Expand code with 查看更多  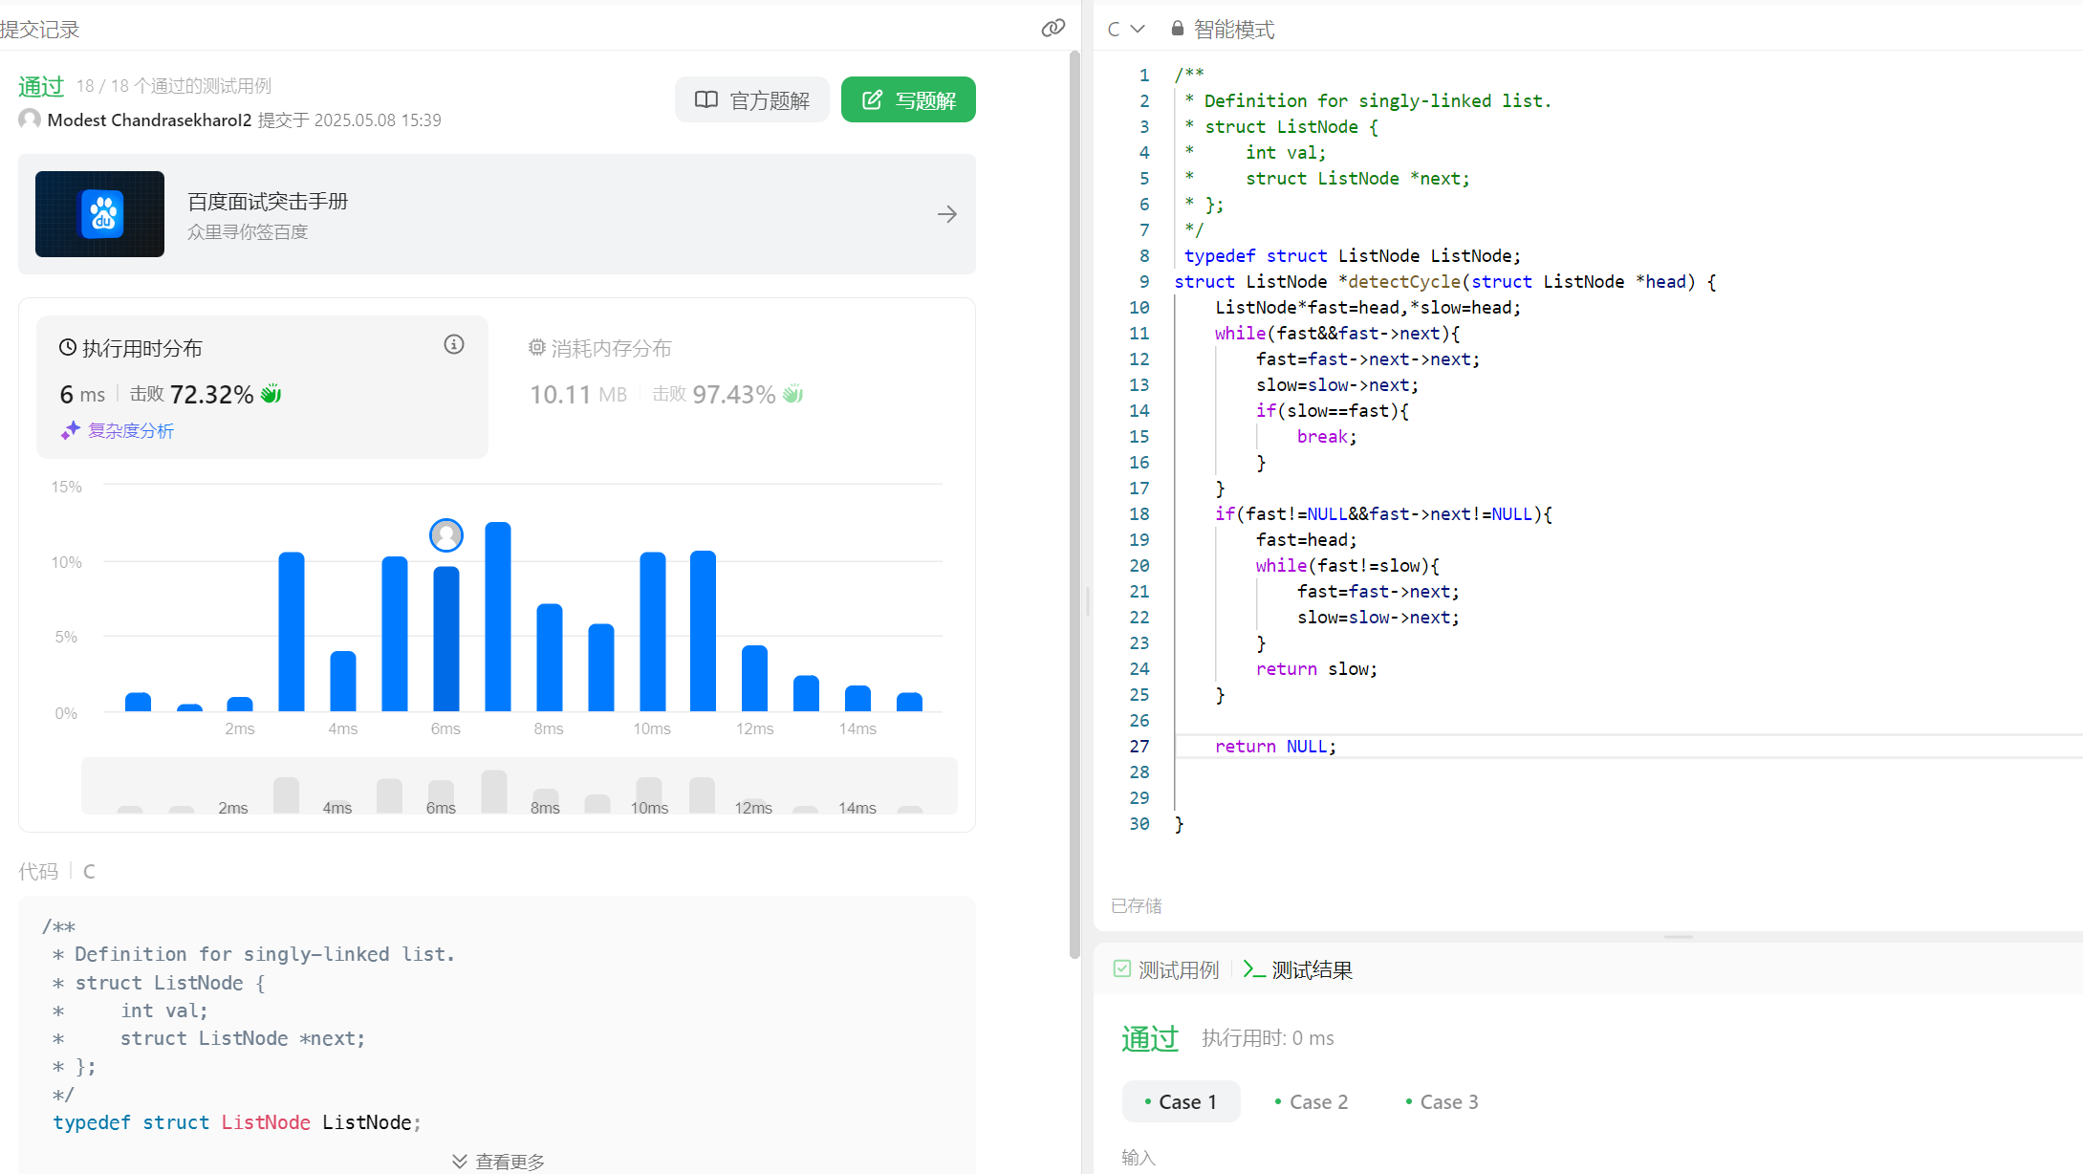[498, 1161]
